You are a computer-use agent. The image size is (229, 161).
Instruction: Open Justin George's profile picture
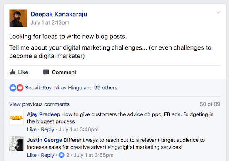[16, 144]
